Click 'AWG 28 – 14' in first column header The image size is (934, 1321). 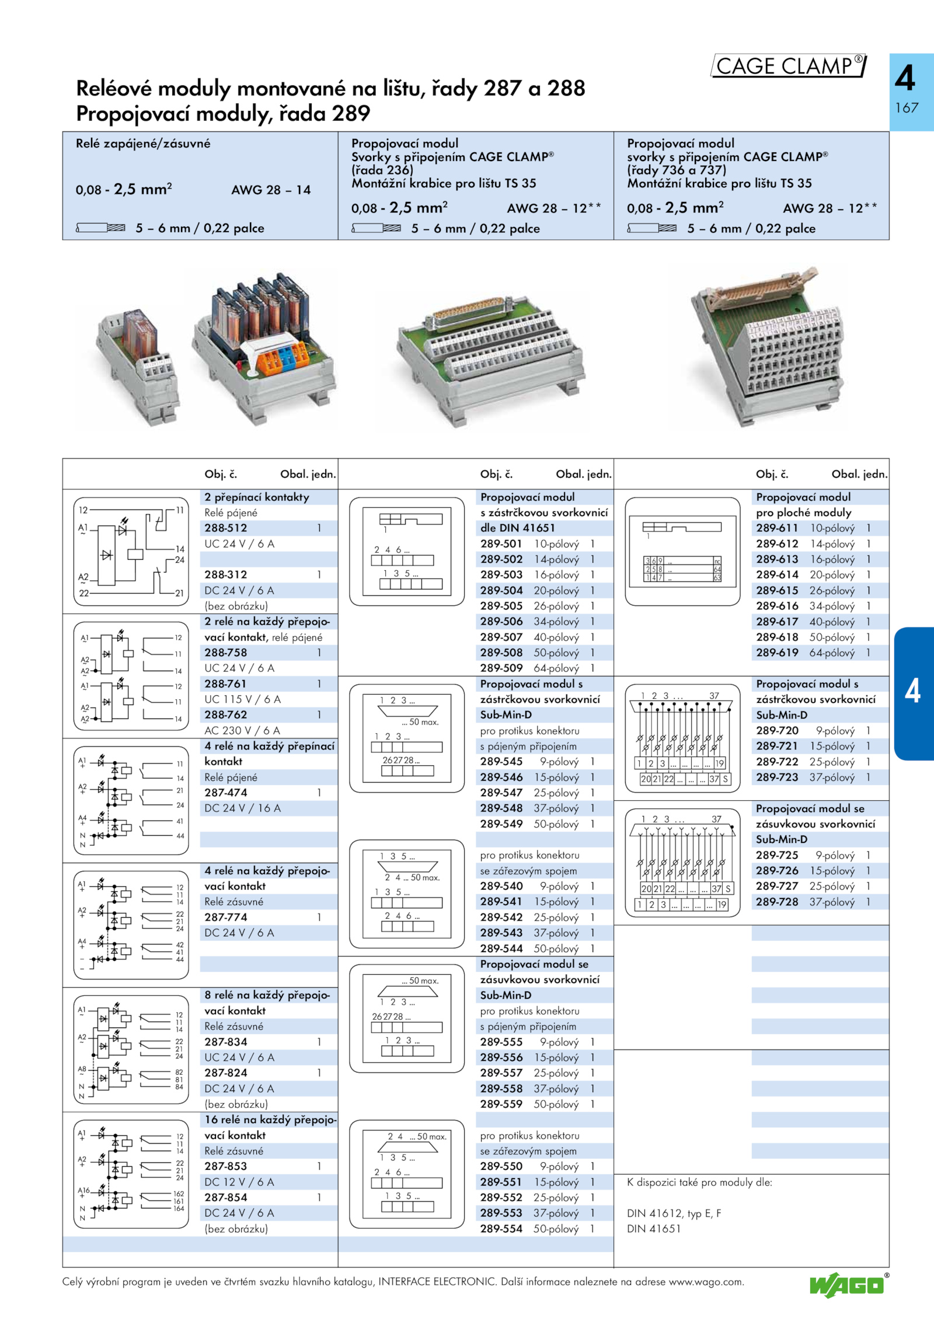point(271,190)
